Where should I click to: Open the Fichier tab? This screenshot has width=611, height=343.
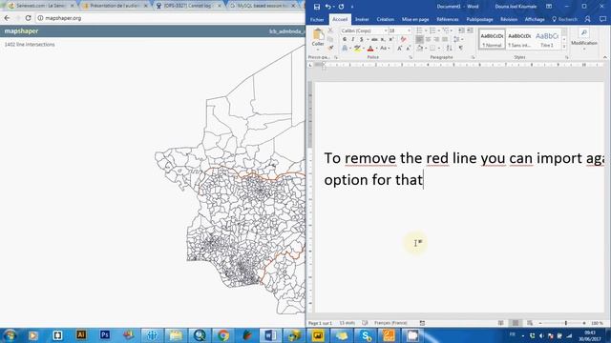tap(317, 19)
